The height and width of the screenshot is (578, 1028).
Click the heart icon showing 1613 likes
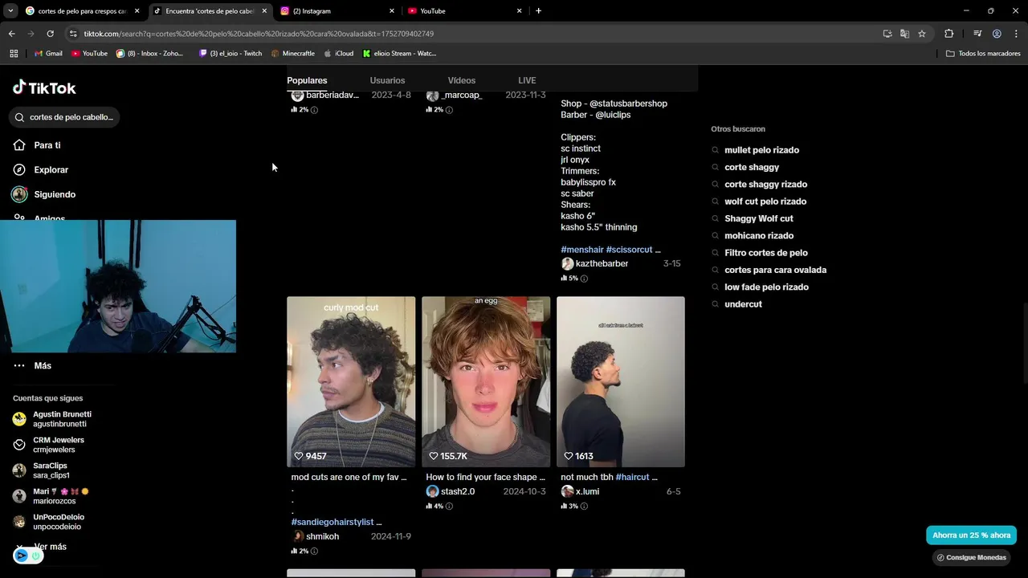tap(569, 456)
